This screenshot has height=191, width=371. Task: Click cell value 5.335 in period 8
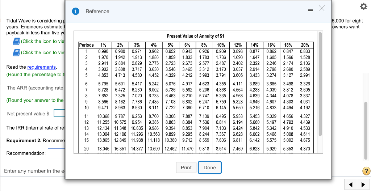pyautogui.click(x=221, y=96)
